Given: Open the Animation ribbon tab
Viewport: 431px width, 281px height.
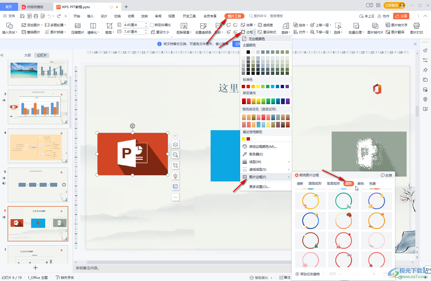Looking at the screenshot, I should (x=131, y=16).
